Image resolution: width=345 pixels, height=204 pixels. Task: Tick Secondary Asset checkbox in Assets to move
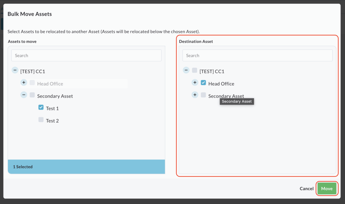click(x=32, y=95)
